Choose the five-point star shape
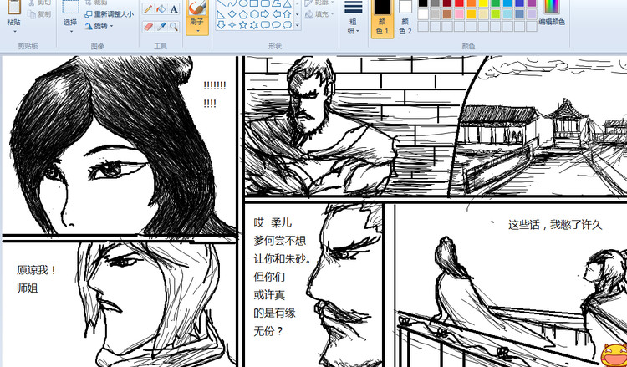 [x=243, y=25]
